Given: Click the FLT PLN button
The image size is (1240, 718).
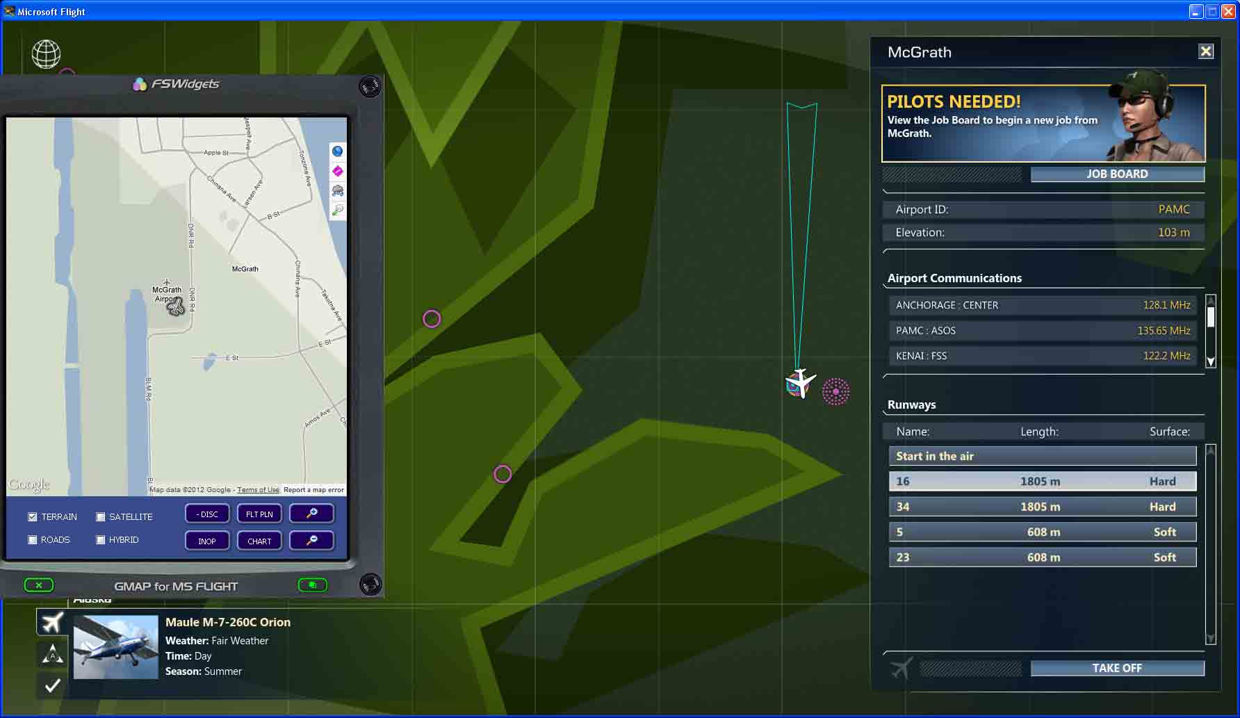Looking at the screenshot, I should [259, 514].
